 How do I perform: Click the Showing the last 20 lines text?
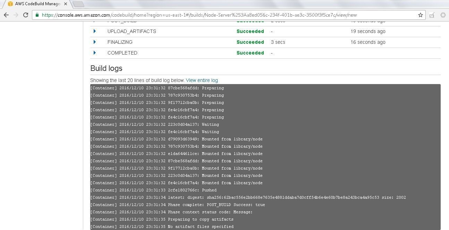click(137, 80)
